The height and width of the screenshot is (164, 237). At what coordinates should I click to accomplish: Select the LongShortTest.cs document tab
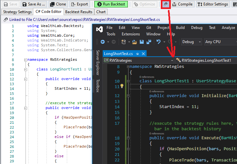[x=118, y=54]
